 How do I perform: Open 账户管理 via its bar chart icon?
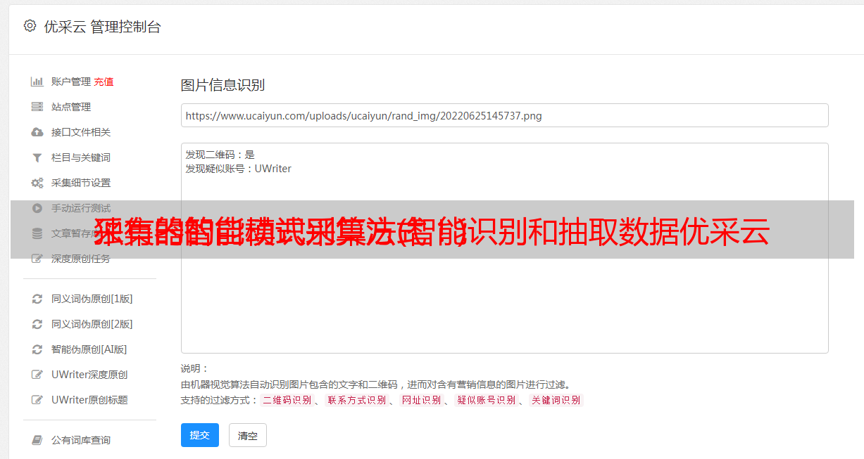point(37,82)
